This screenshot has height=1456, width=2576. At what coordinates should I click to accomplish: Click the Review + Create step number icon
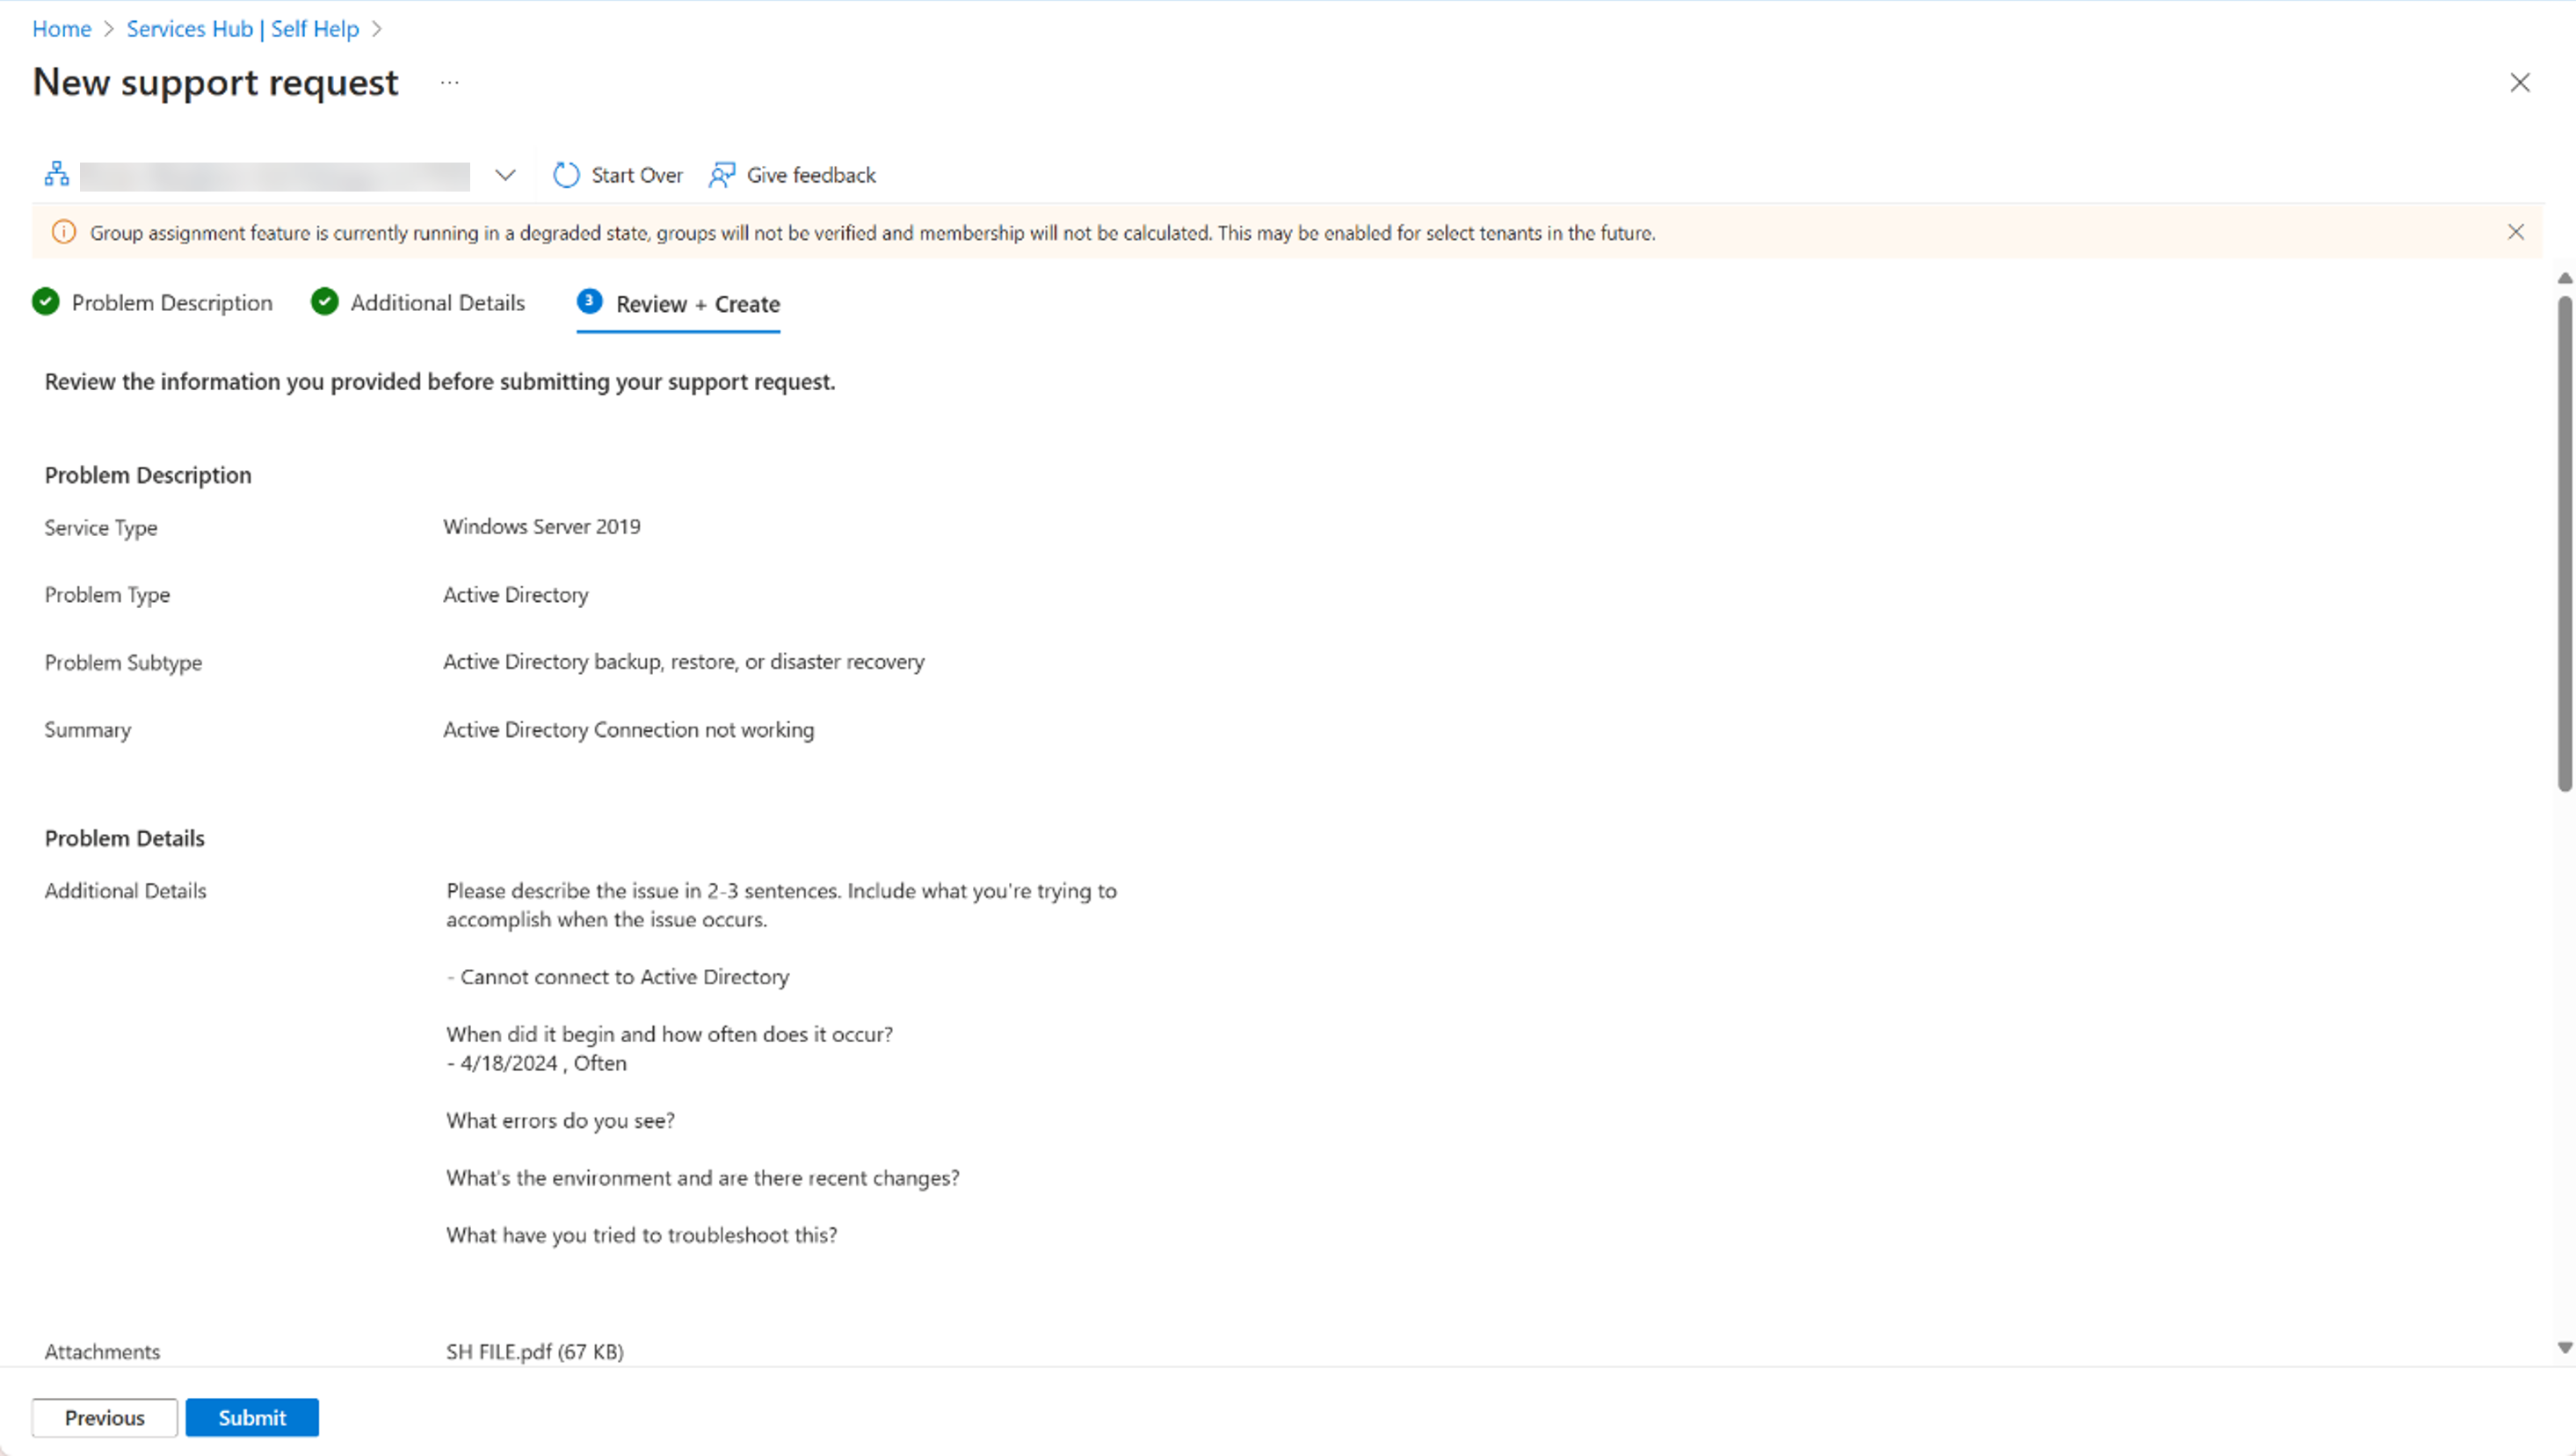pos(587,301)
